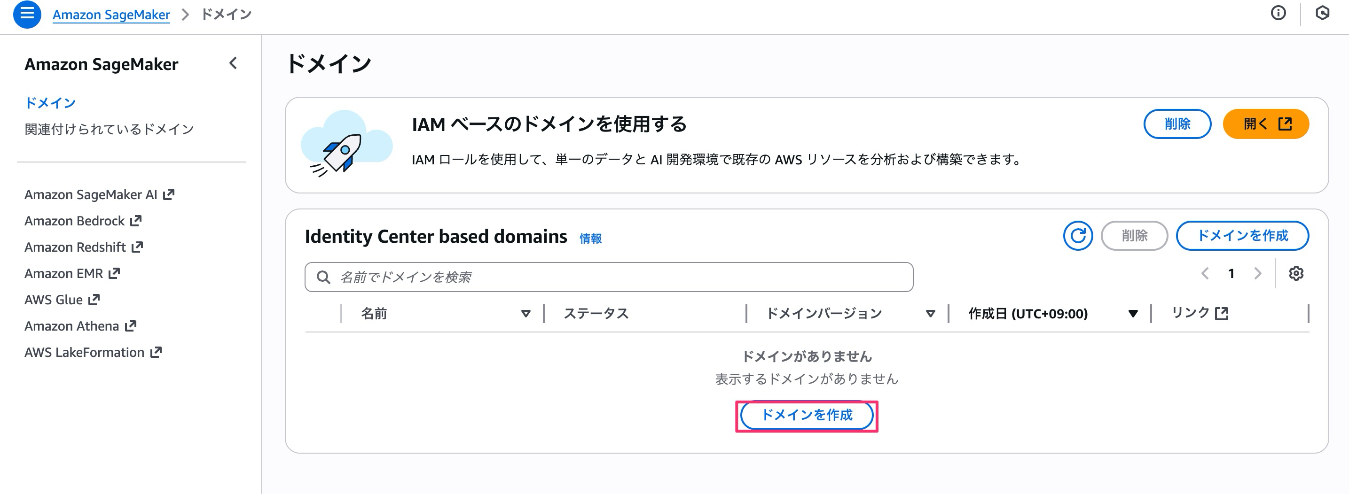Focus the 名前でドメインを検索 search field
The width and height of the screenshot is (1349, 494).
[x=609, y=277]
